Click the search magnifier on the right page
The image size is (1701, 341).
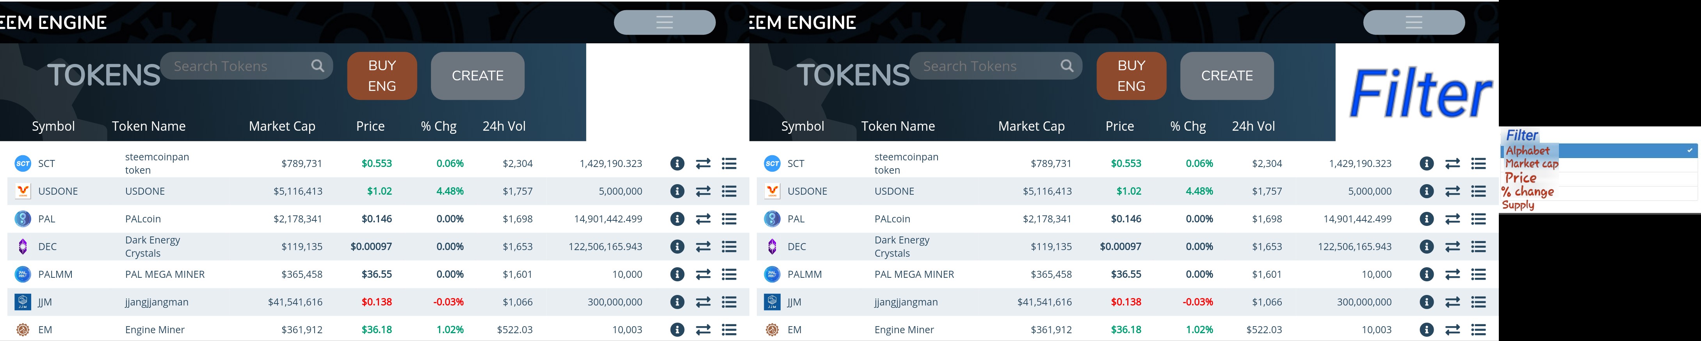[1067, 66]
